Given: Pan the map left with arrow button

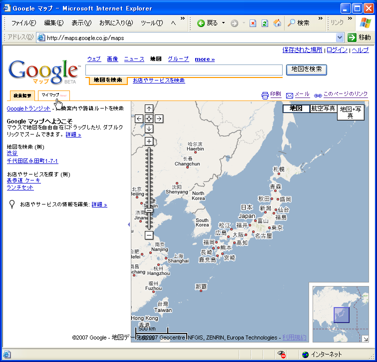Looking at the screenshot, I should pyautogui.click(x=139, y=118).
